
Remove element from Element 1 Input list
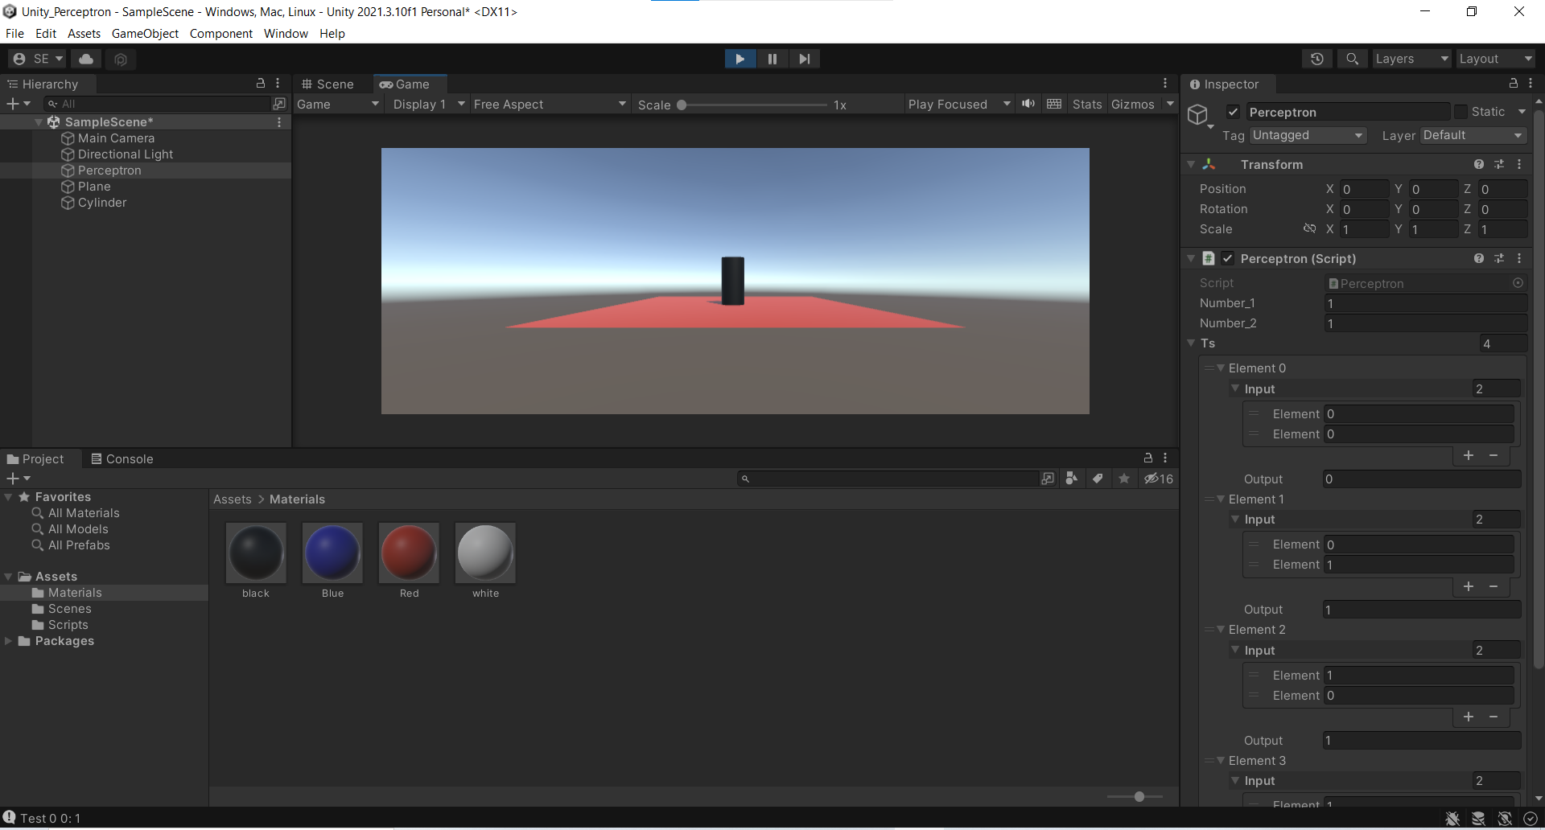click(x=1493, y=586)
